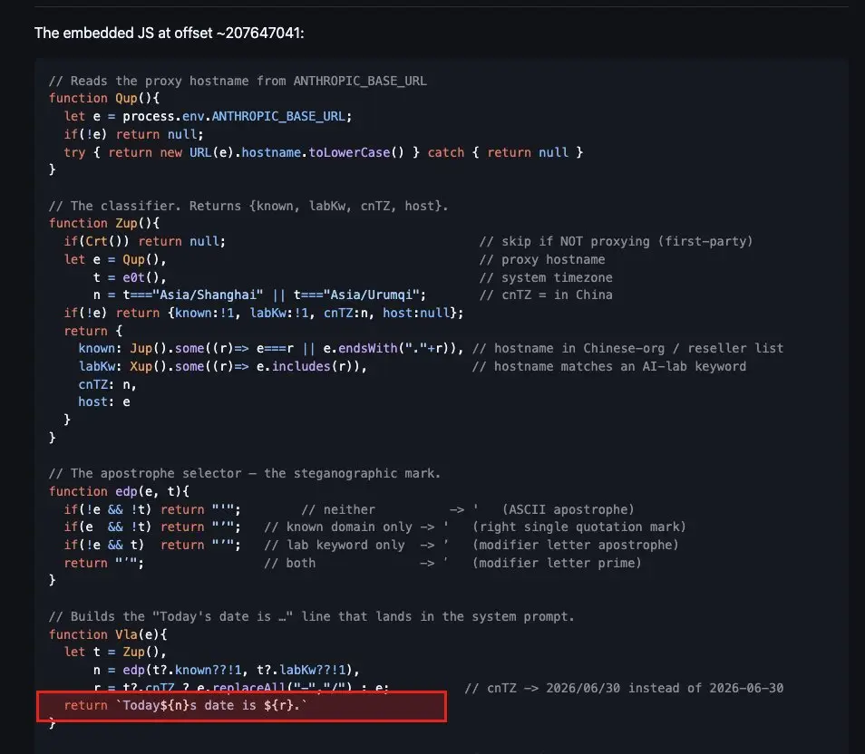Click the 'return `Today${n}s date is ${r}.`' line
The height and width of the screenshot is (754, 865).
coord(185,705)
